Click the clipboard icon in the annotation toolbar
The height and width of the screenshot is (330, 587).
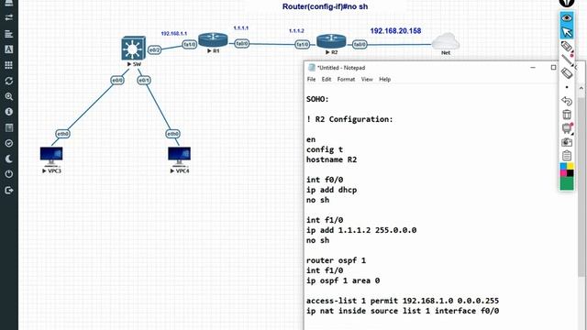point(567,156)
